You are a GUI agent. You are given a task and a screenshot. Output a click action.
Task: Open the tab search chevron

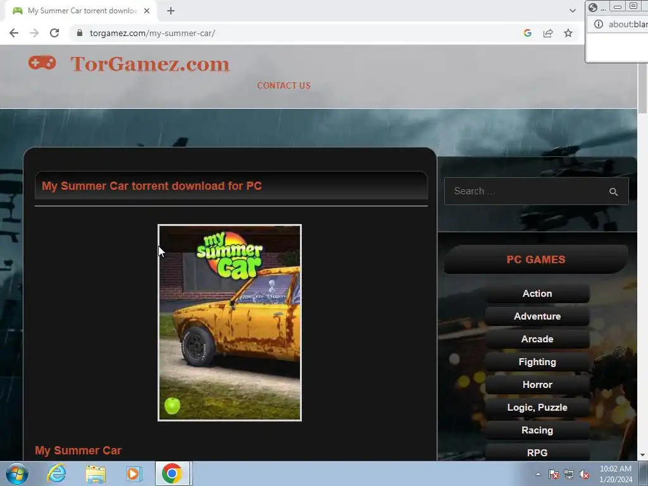[572, 11]
